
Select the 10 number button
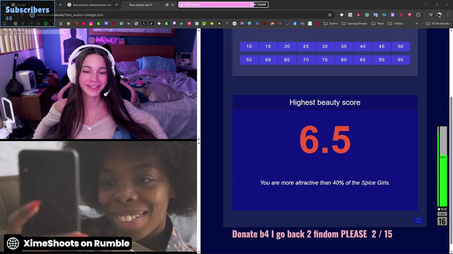point(249,47)
